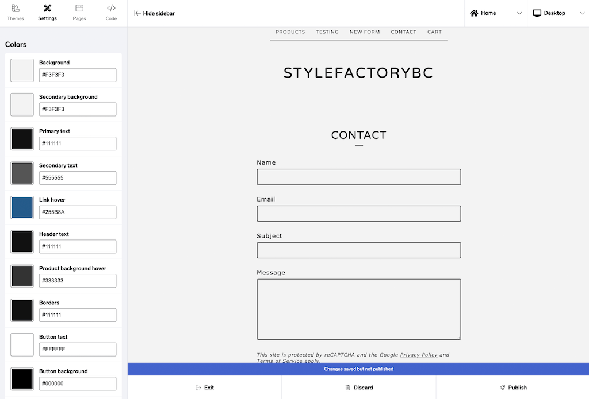Click the Exit button
The height and width of the screenshot is (399, 589).
click(x=205, y=388)
